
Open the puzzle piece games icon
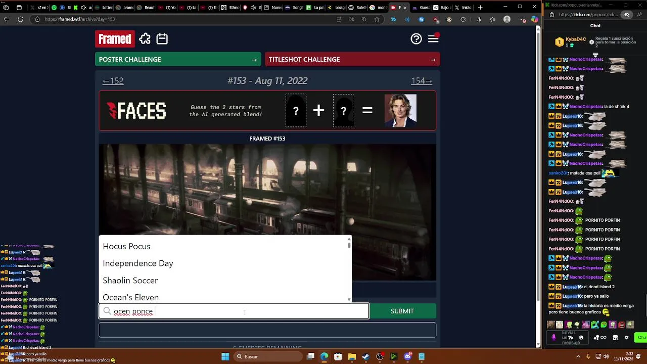[x=145, y=39]
